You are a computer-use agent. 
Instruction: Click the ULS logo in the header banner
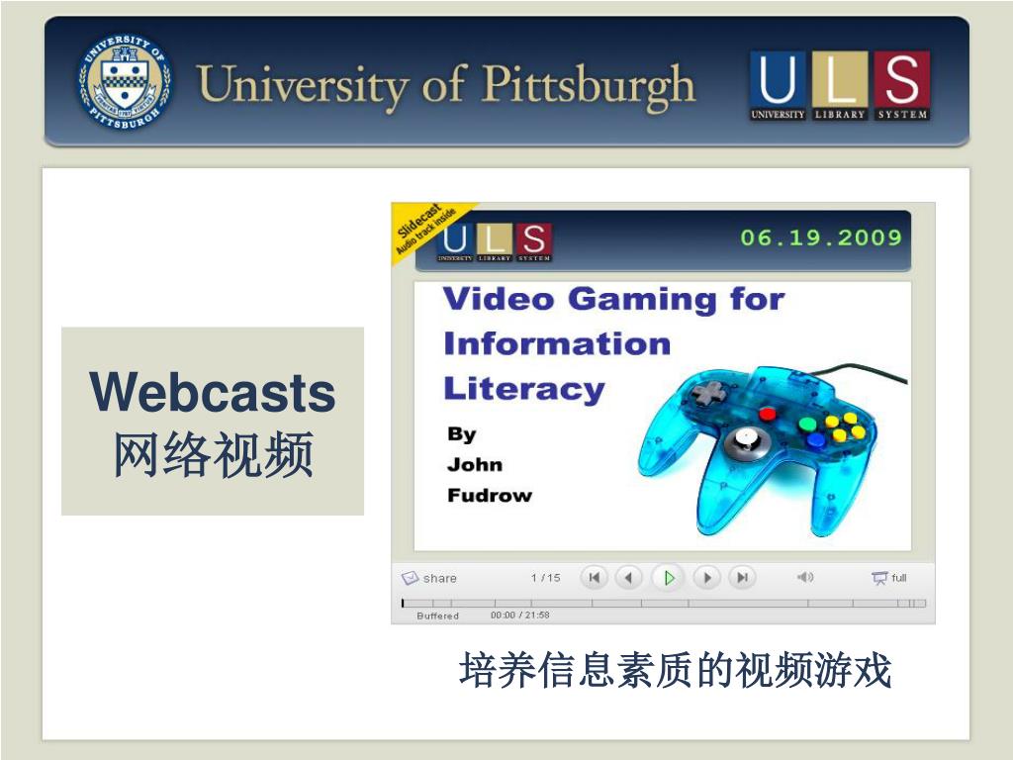[x=840, y=86]
